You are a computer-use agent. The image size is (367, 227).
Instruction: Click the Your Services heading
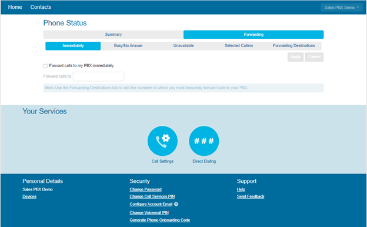coord(45,111)
